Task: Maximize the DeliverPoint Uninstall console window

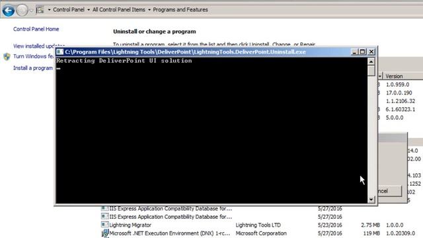Action: click(363, 52)
